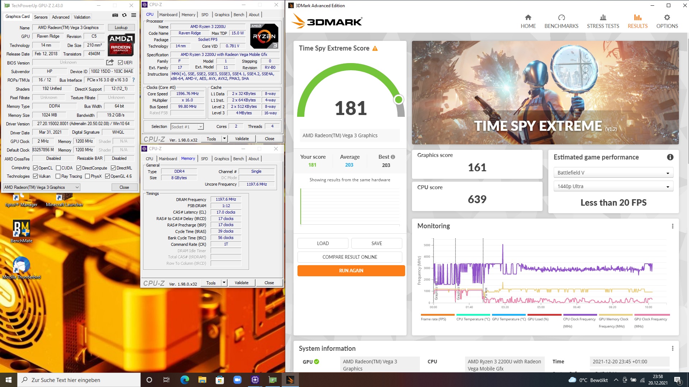Open the Monitoring three-dot menu
Image resolution: width=689 pixels, height=387 pixels.
pyautogui.click(x=672, y=226)
